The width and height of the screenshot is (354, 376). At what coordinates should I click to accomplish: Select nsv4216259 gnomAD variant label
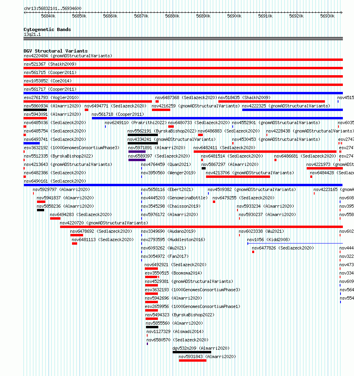196,106
